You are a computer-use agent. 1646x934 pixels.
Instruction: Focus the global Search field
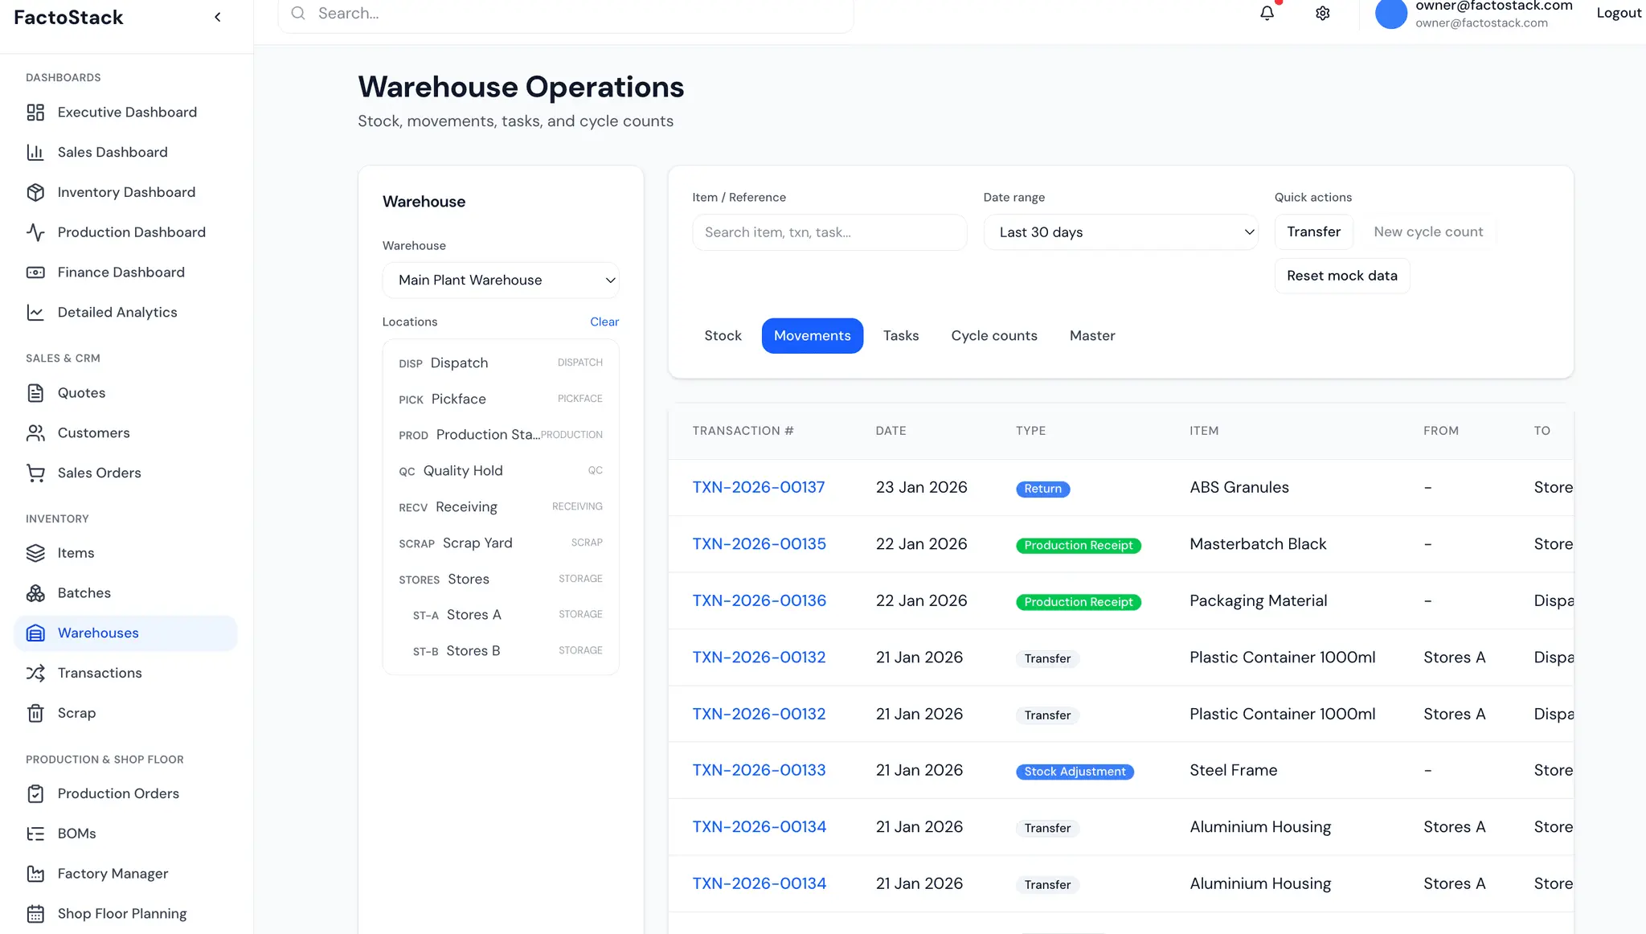tap(566, 13)
